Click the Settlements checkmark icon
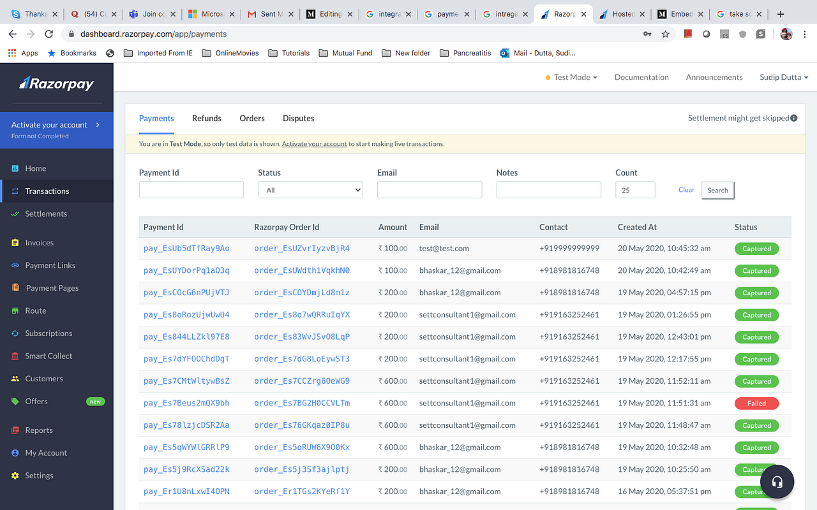This screenshot has height=510, width=817. (15, 214)
